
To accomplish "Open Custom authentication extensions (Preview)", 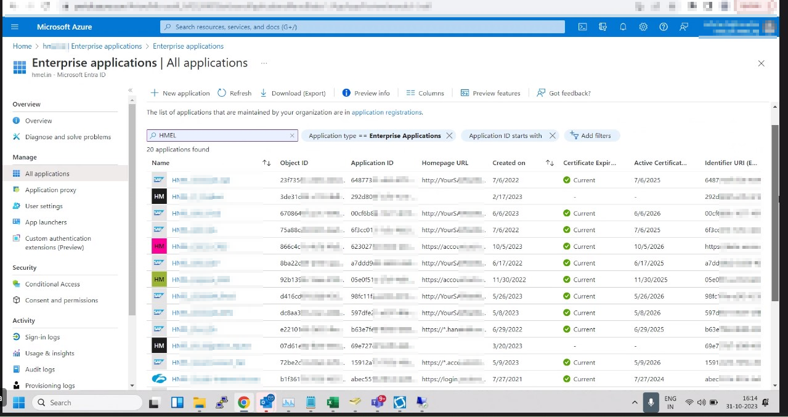I will 58,243.
